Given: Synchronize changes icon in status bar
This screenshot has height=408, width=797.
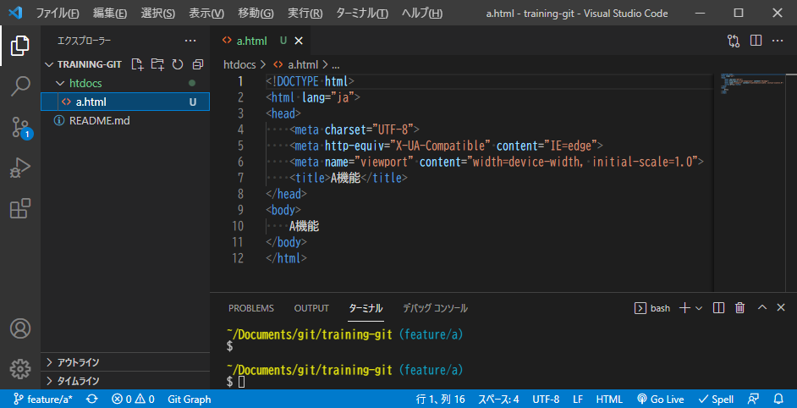Looking at the screenshot, I should pyautogui.click(x=92, y=400).
